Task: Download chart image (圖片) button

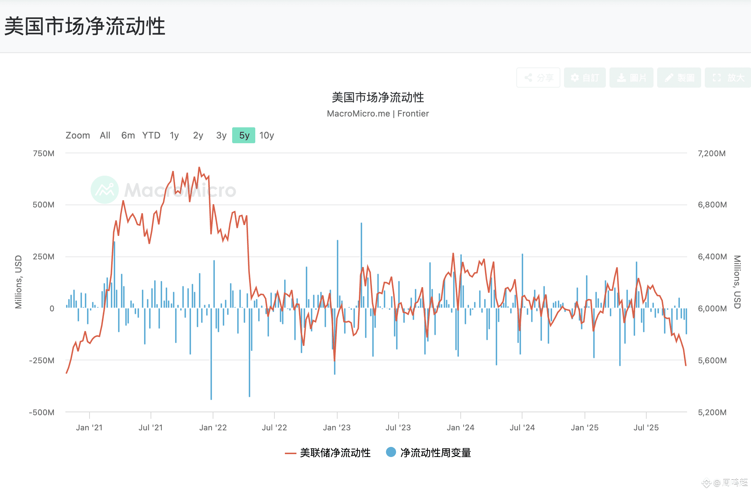Action: click(x=631, y=78)
